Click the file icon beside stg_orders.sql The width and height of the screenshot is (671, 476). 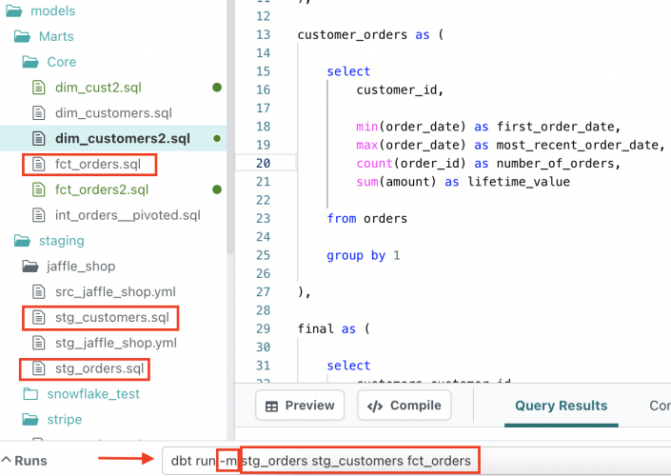[38, 367]
